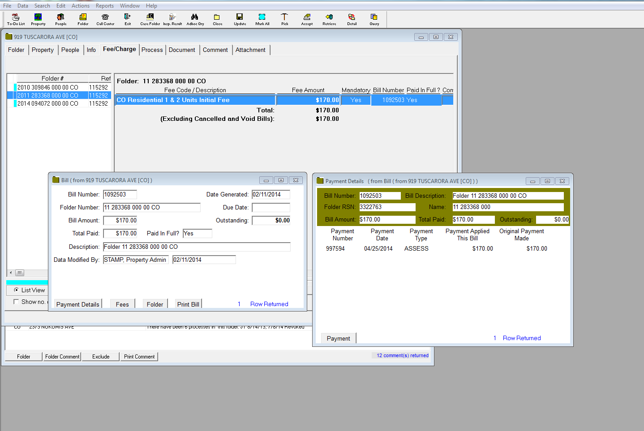Open Case Folder from the toolbar

click(150, 19)
